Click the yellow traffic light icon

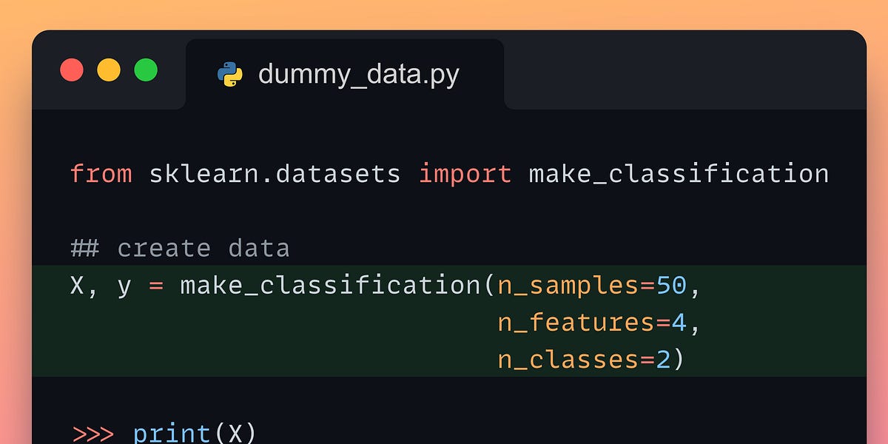pos(109,70)
